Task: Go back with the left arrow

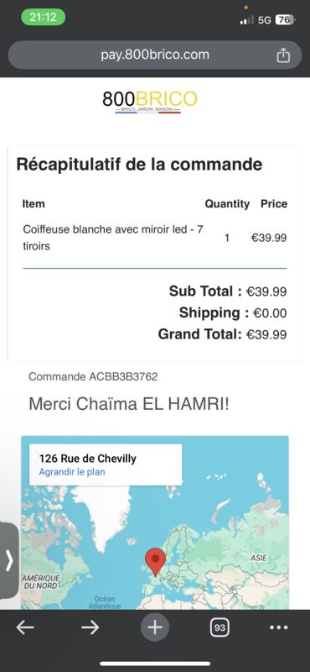Action: 25,627
